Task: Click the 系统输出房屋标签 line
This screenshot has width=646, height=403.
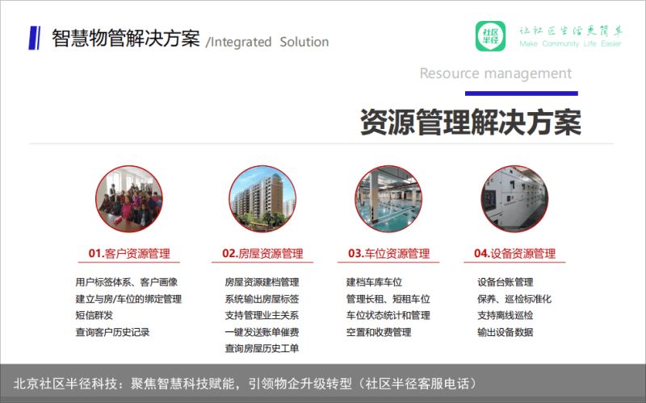Action: pyautogui.click(x=262, y=299)
